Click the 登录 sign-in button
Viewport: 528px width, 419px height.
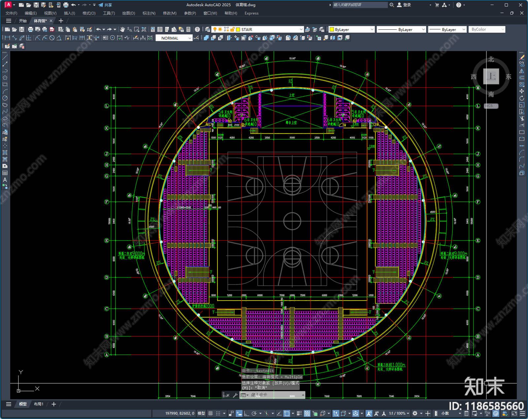click(404, 5)
